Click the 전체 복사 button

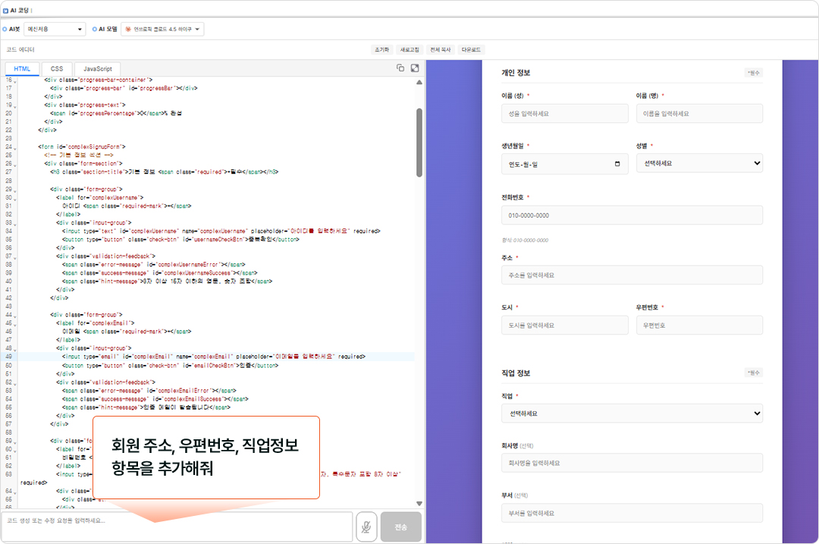pyautogui.click(x=440, y=49)
